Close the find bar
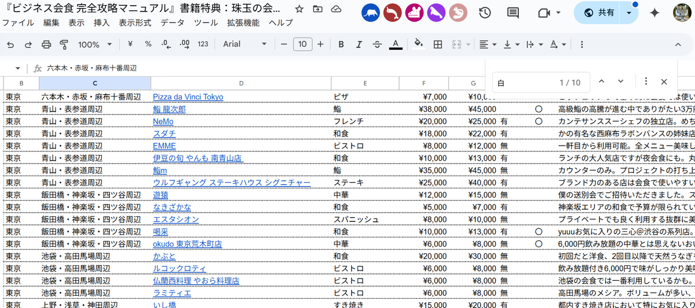 point(664,82)
